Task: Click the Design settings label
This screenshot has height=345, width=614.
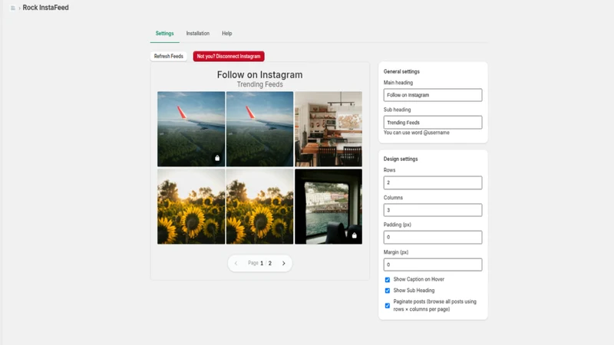Action: 401,159
